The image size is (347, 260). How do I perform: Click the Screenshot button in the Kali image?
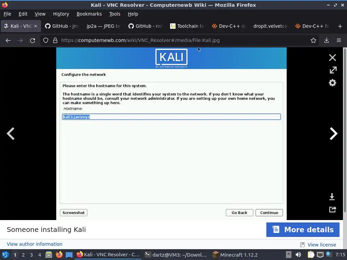74,213
